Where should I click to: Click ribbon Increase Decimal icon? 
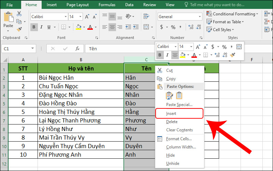click(191, 27)
